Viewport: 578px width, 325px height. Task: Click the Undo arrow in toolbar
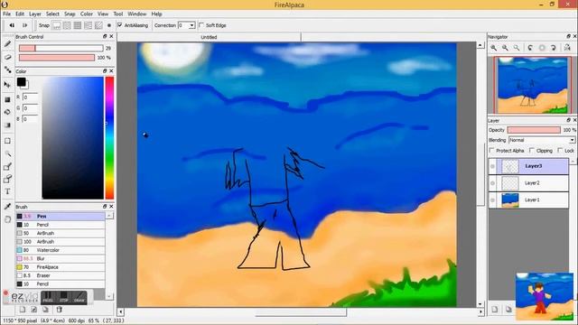click(x=12, y=25)
